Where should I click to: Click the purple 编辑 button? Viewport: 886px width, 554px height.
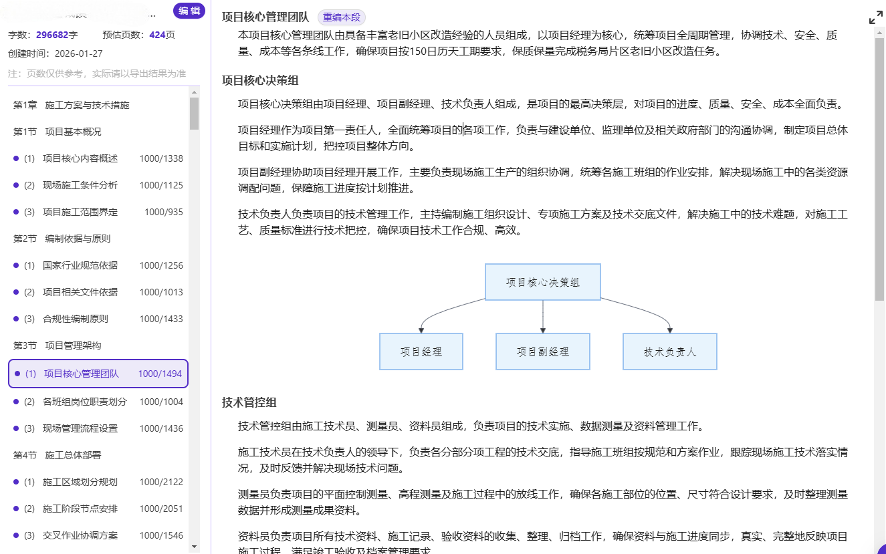pyautogui.click(x=189, y=11)
